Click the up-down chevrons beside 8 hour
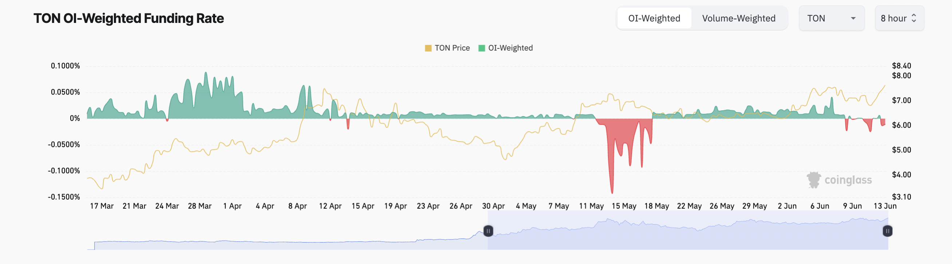Viewport: 952px width, 264px height. 913,18
